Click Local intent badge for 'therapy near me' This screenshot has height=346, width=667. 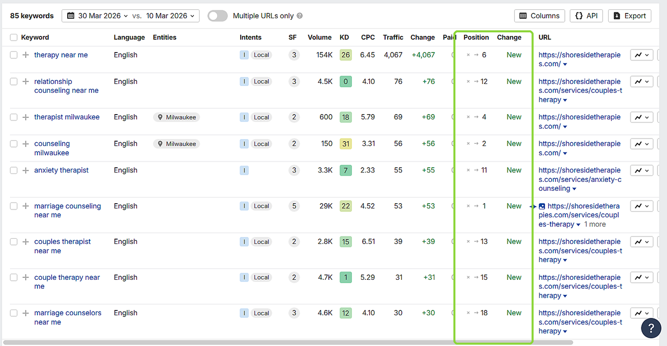tap(262, 55)
